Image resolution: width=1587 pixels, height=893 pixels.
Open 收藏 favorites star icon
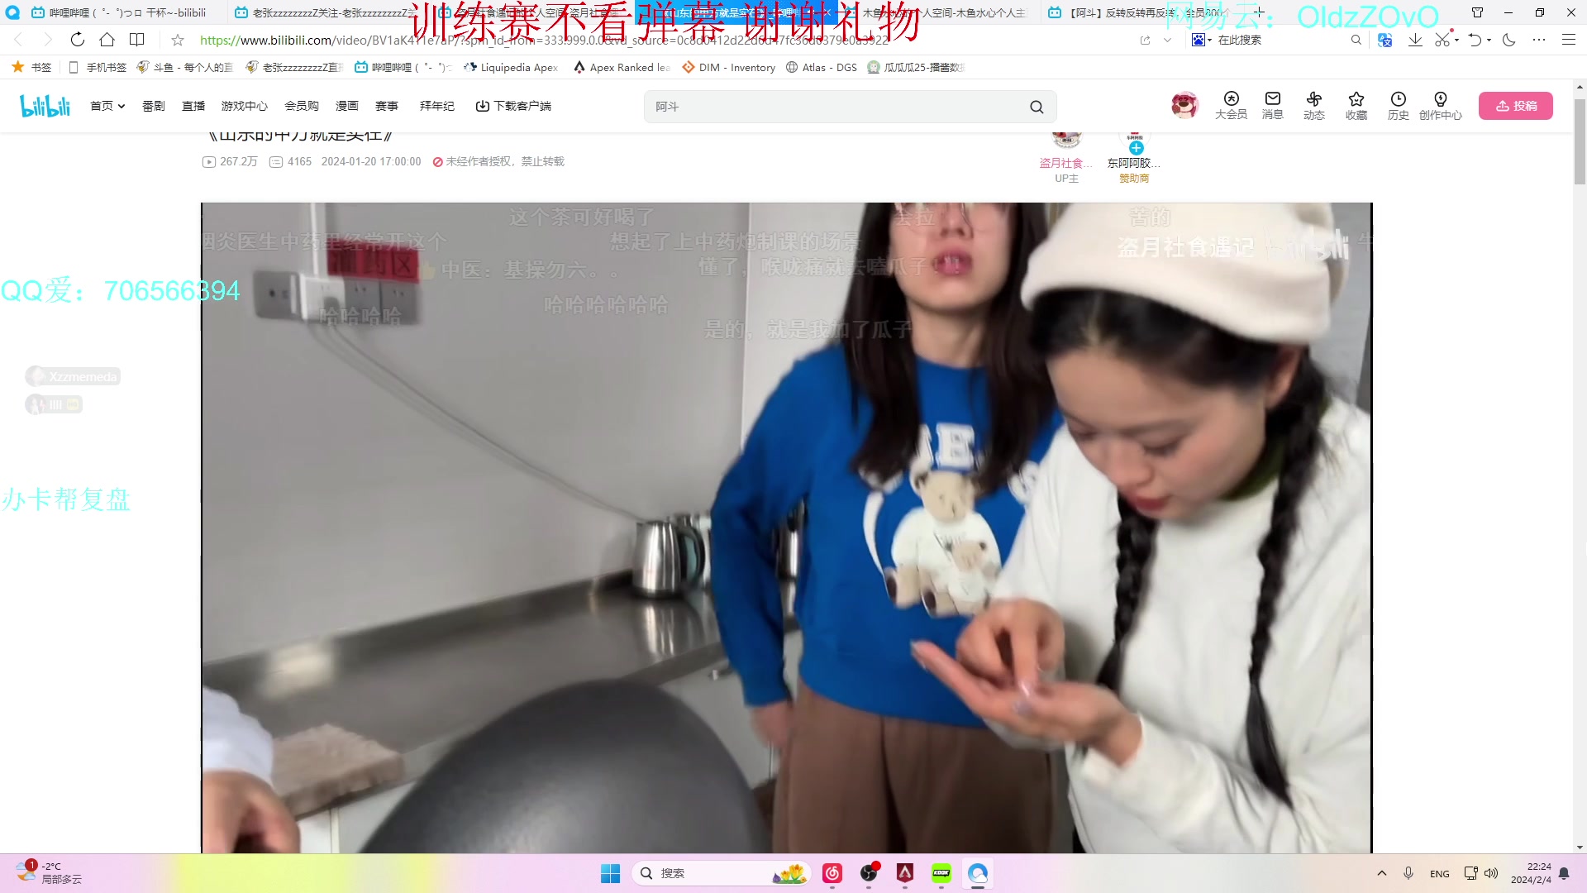pos(1356,106)
